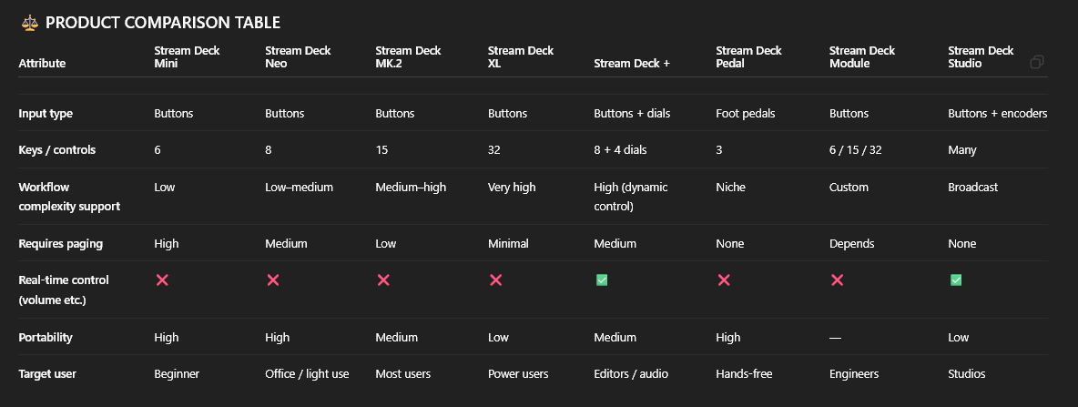Click the red X under Stream Deck Module
This screenshot has height=407, width=1078.
838,280
